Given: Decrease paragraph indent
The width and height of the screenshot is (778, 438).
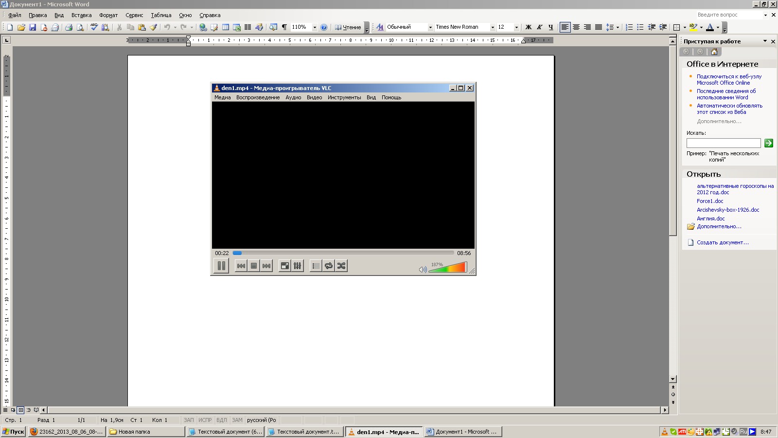Looking at the screenshot, I should click(x=652, y=27).
